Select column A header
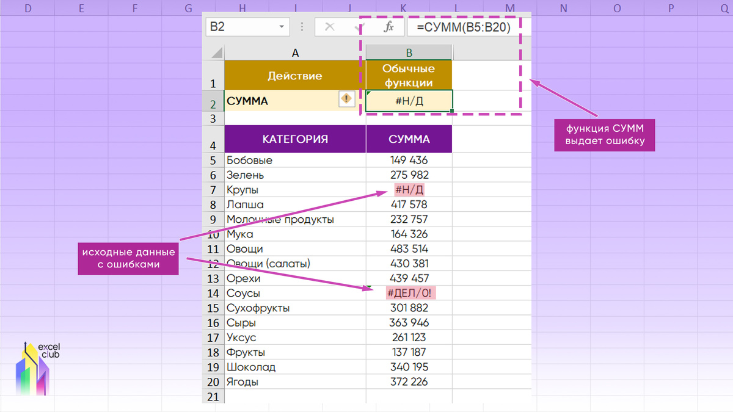 pyautogui.click(x=295, y=52)
